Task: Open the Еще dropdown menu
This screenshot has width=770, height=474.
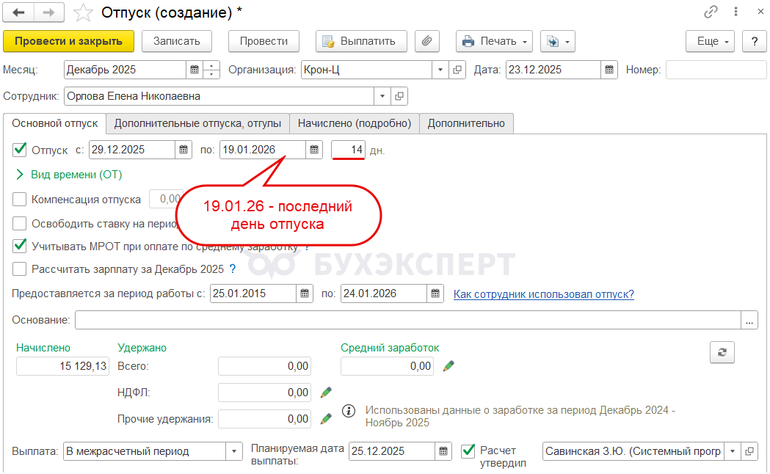Action: [x=710, y=41]
